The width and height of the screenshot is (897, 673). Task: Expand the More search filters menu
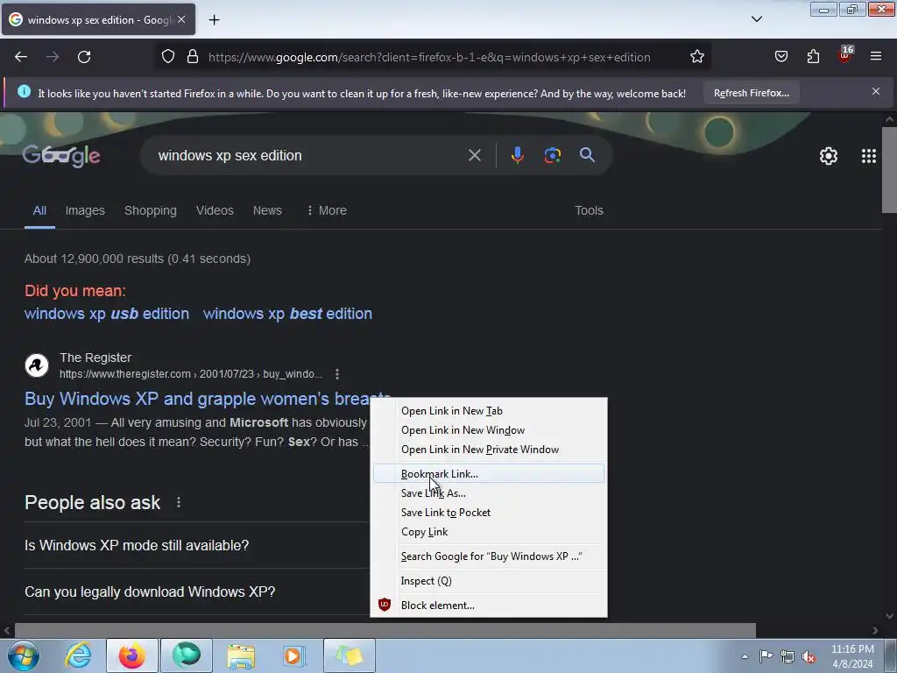tap(327, 210)
